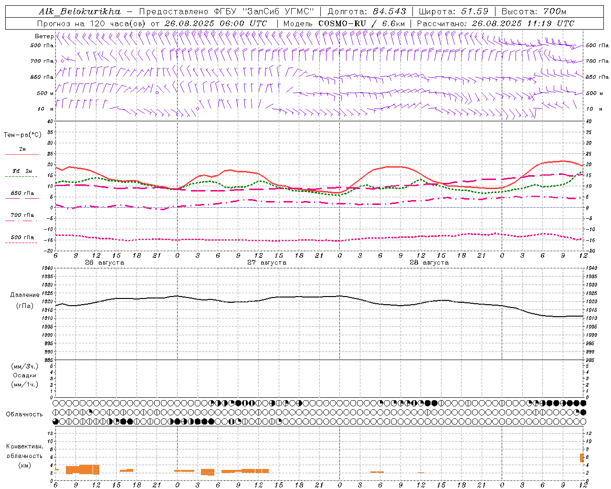Click the 700 гПа temperature legend entry
Image resolution: width=611 pixels, height=489 pixels.
[22, 215]
